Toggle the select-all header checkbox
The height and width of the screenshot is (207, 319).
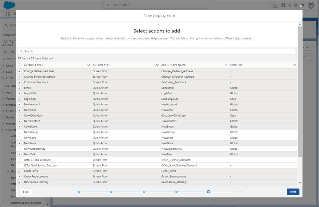[x=19, y=65]
